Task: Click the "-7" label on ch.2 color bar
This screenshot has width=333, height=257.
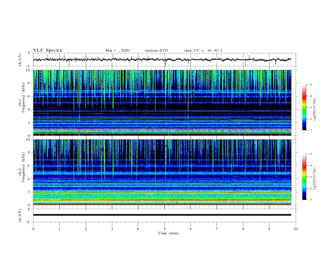Action: [310, 200]
